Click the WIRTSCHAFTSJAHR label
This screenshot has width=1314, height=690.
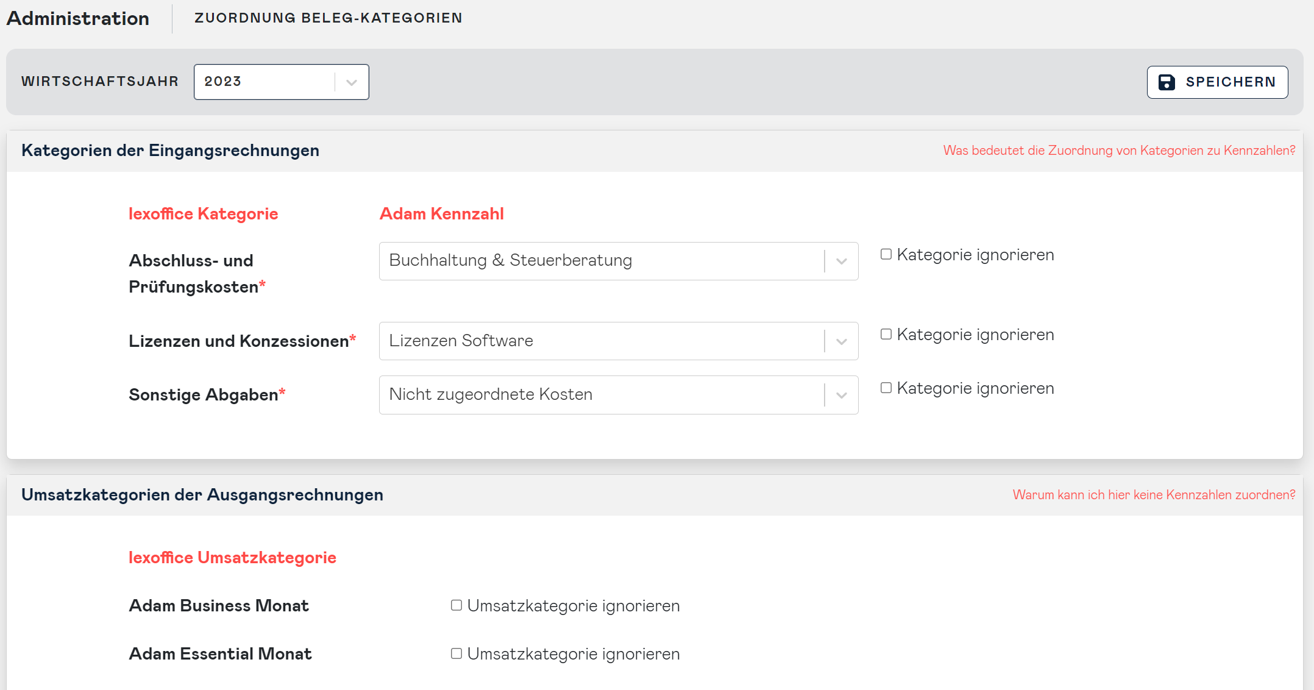(100, 82)
